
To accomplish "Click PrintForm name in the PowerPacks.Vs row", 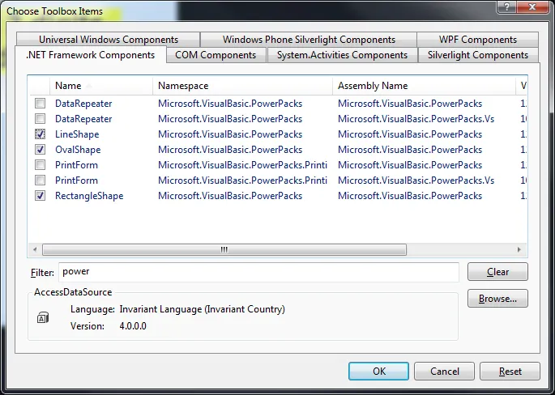I will [x=76, y=181].
